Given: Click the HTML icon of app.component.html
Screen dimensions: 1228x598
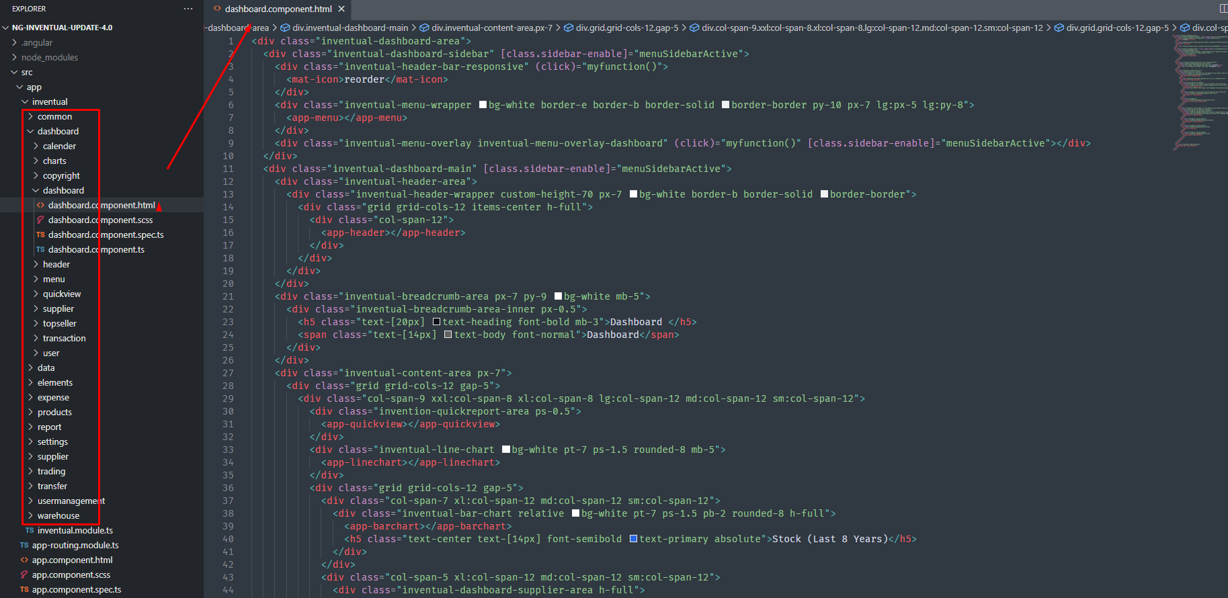Looking at the screenshot, I should pyautogui.click(x=24, y=560).
